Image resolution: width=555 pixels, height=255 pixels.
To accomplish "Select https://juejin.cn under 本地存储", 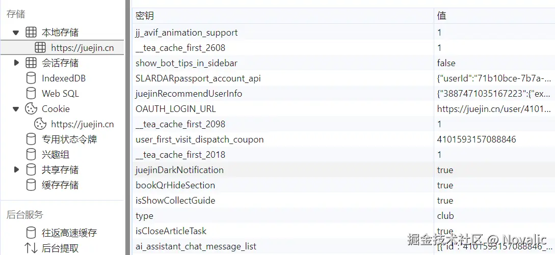I will click(83, 48).
